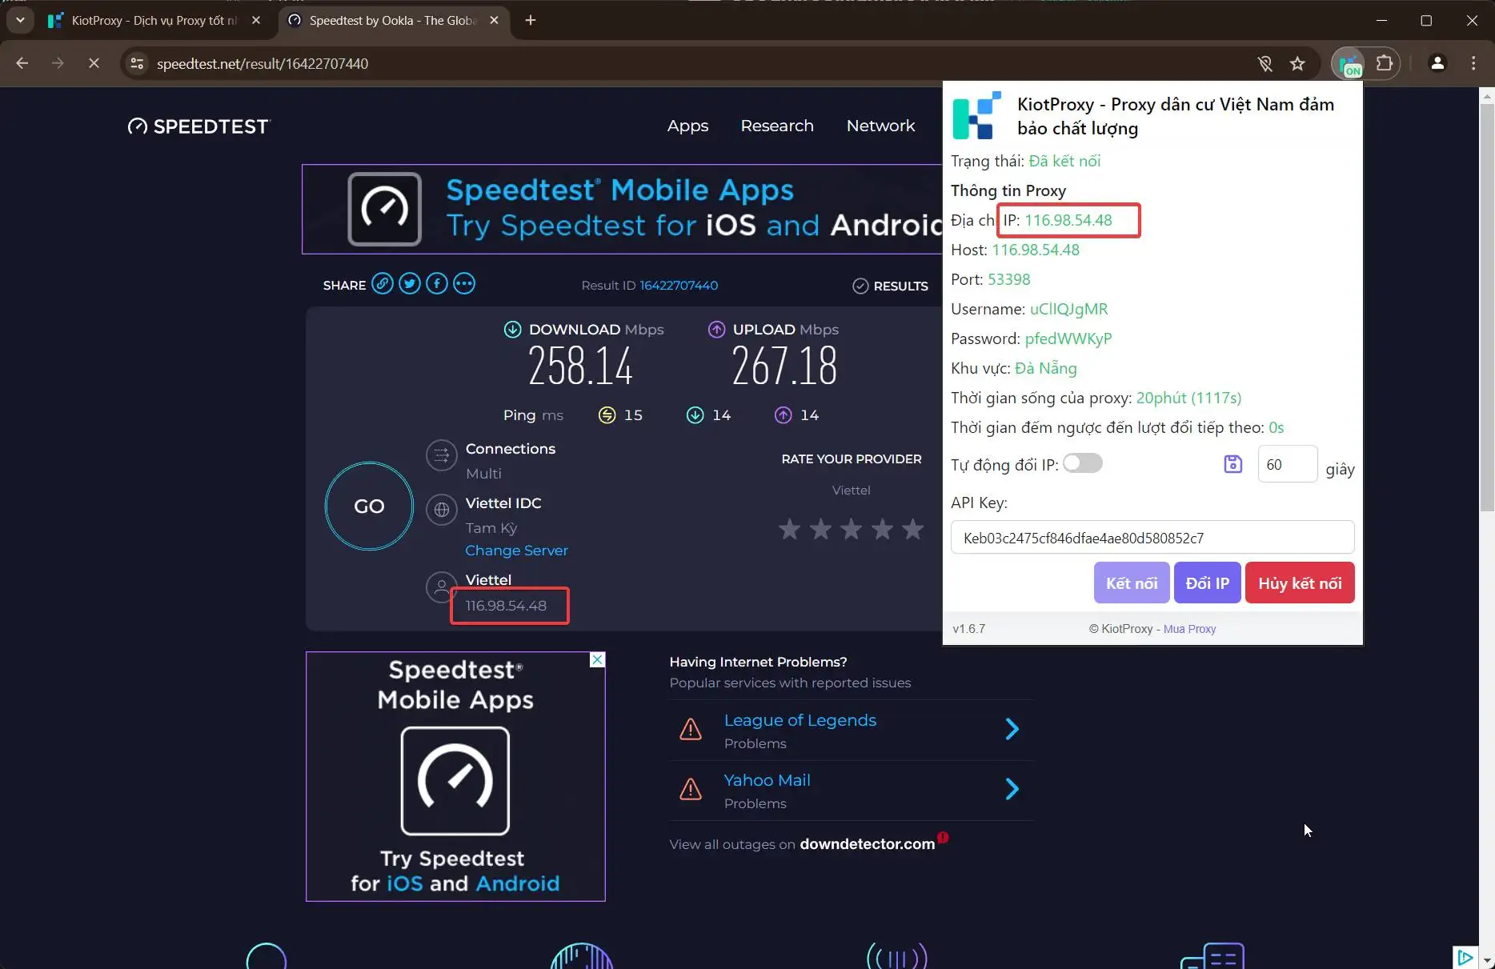Open the Network menu
Screen dimensions: 1495x969
[x=880, y=126]
